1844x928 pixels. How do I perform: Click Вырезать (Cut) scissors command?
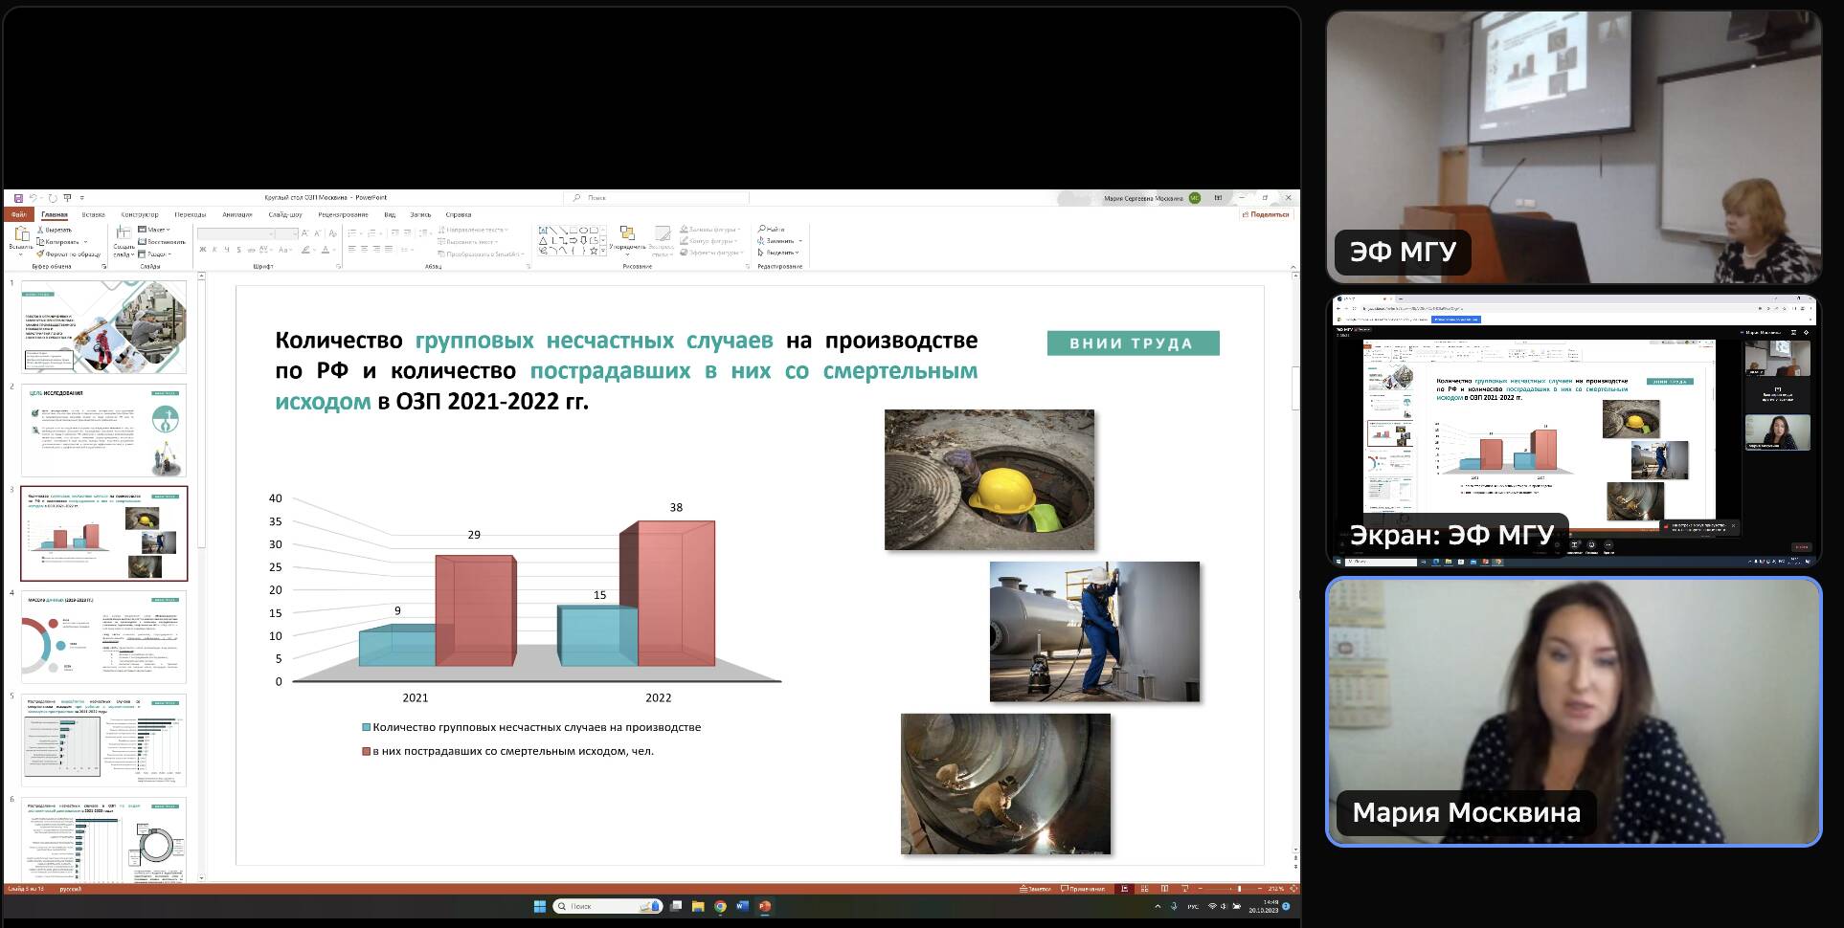[x=55, y=230]
